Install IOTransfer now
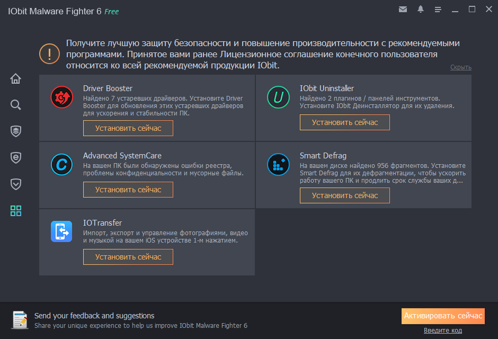The width and height of the screenshot is (498, 339). click(128, 257)
